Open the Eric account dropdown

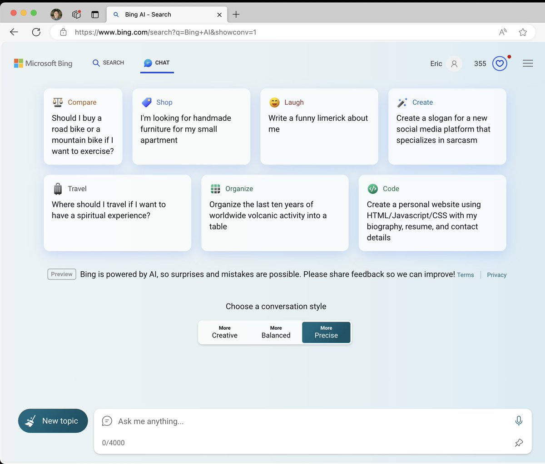pos(445,63)
